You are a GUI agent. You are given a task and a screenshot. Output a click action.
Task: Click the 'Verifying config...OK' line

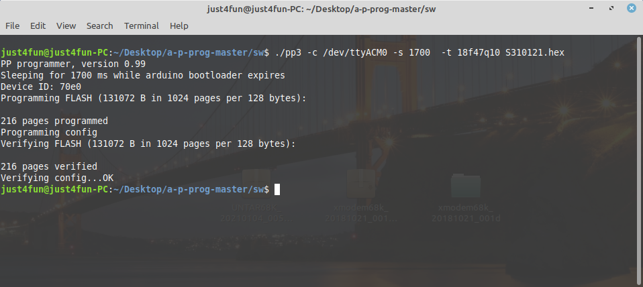point(57,178)
